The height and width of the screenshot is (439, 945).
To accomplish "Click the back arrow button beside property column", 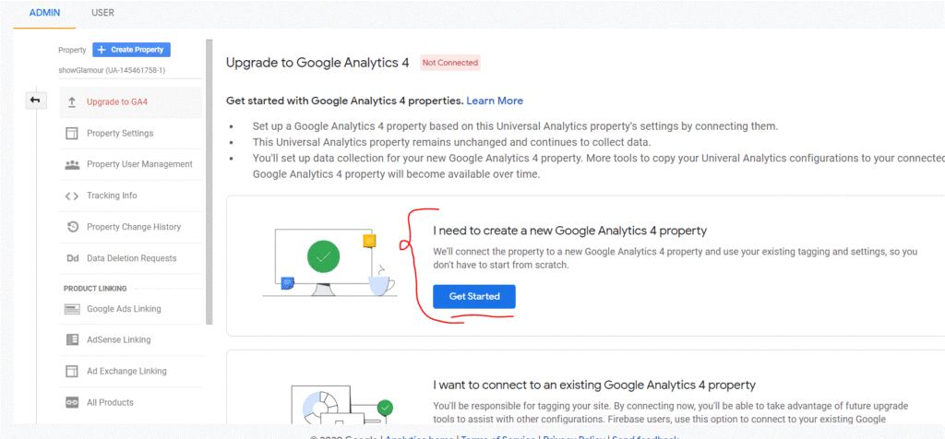I will click(36, 100).
